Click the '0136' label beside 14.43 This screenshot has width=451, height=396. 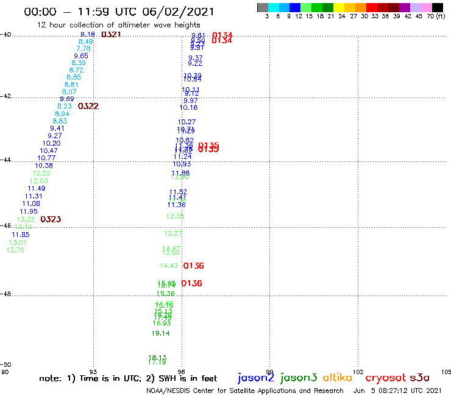tap(193, 266)
